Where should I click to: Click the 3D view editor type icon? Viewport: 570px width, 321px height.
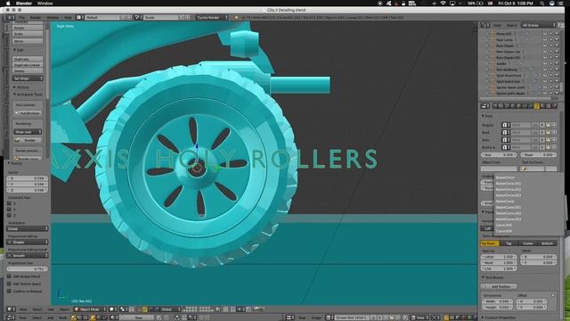coord(10,309)
